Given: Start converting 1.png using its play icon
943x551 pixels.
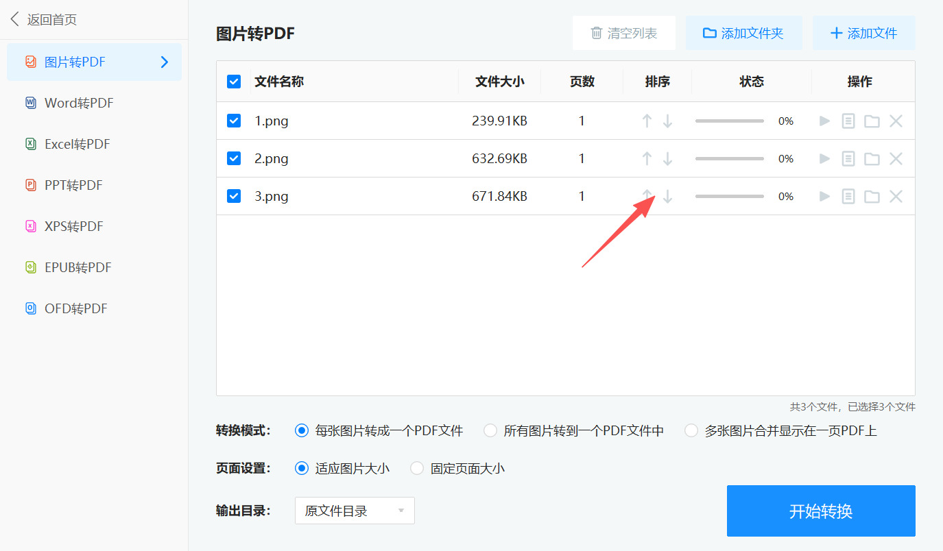Looking at the screenshot, I should coord(824,121).
